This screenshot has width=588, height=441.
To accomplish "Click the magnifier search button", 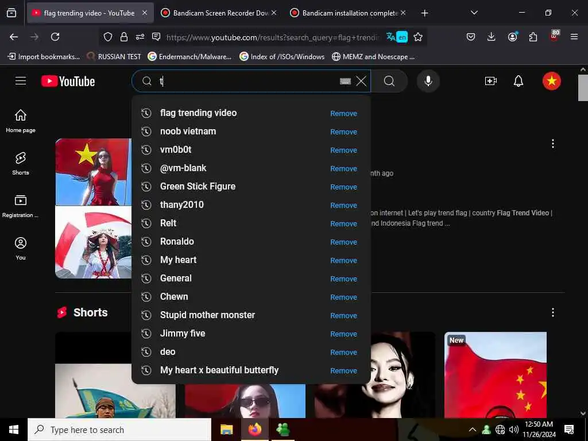I will click(389, 81).
